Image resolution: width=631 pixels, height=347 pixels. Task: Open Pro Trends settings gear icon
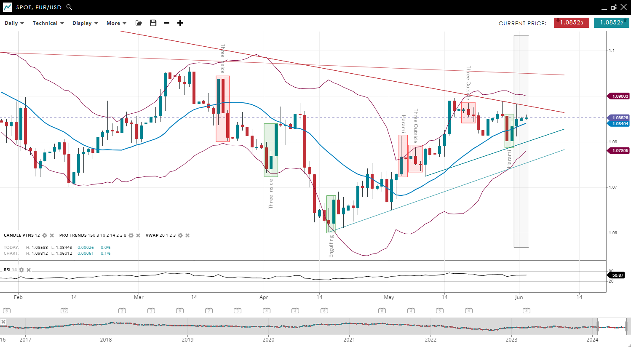131,235
